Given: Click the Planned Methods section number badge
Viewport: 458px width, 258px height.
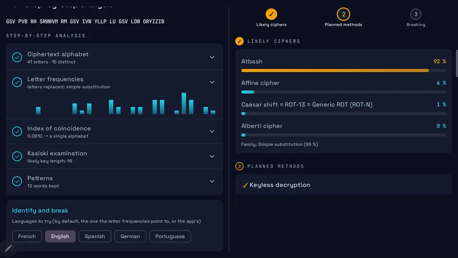Looking at the screenshot, I should (239, 166).
